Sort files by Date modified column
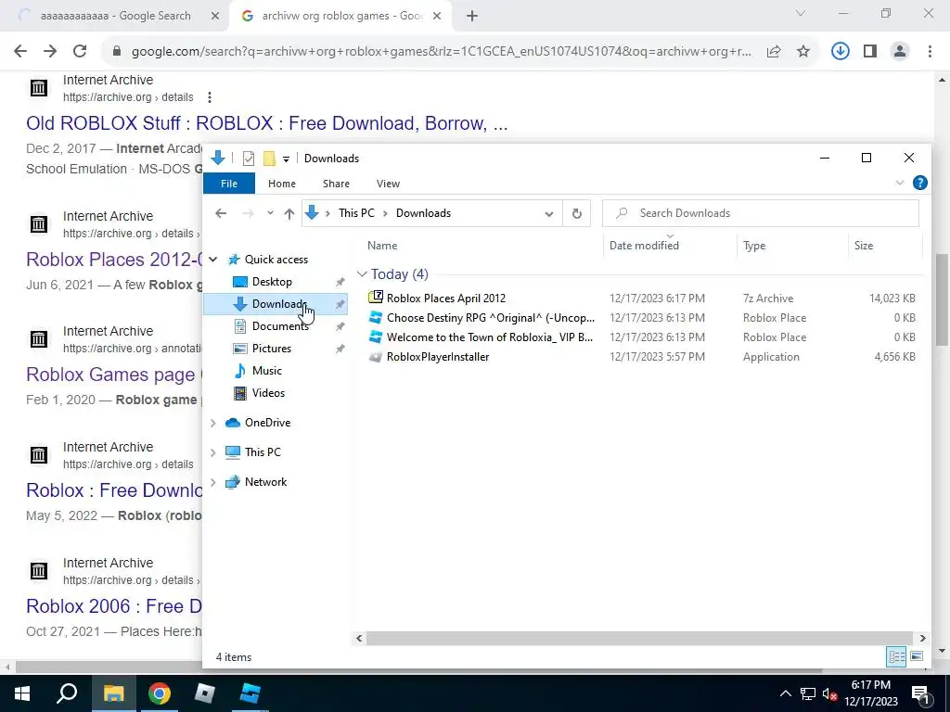Viewport: 950px width, 712px height. pos(644,246)
